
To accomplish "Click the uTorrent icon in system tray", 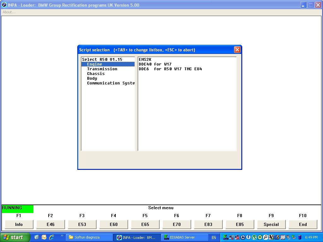I will (x=254, y=237).
